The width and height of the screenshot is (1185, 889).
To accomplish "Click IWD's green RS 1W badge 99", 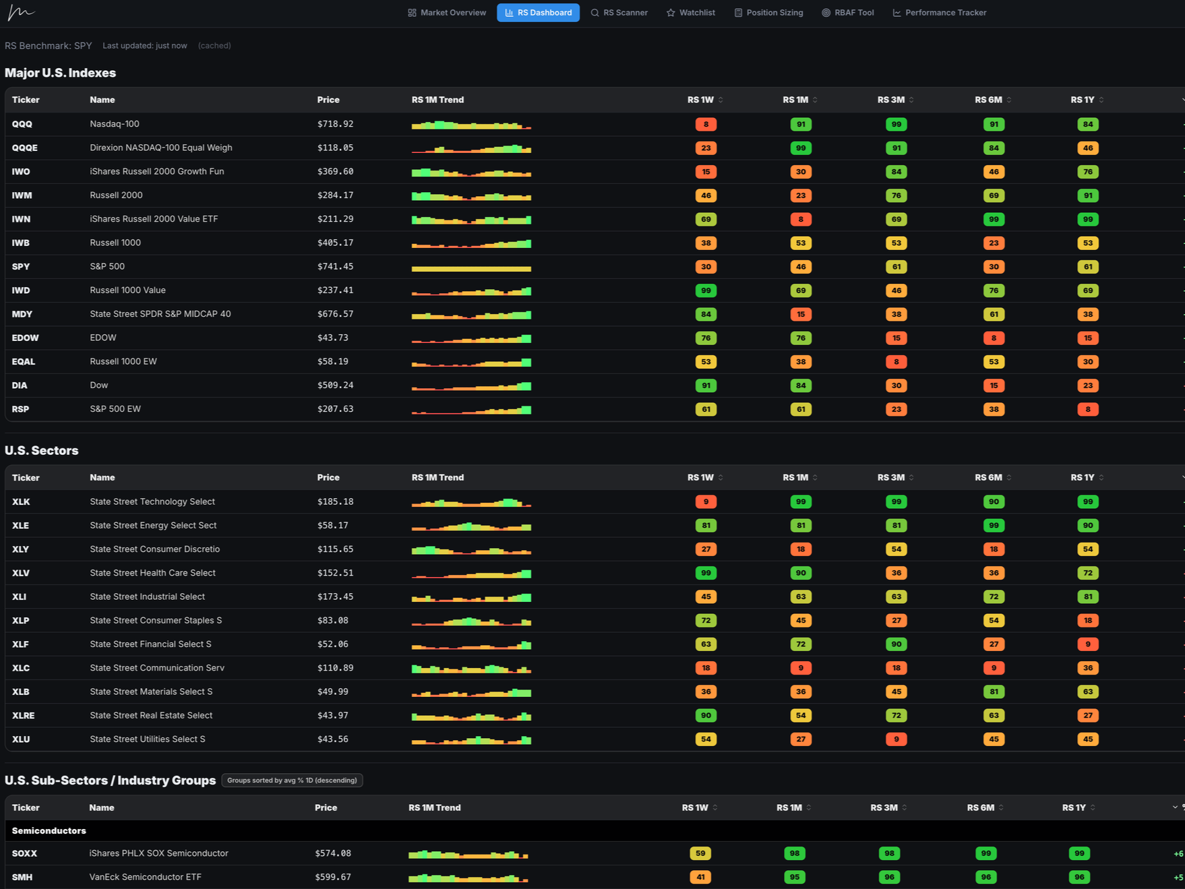I will point(706,290).
